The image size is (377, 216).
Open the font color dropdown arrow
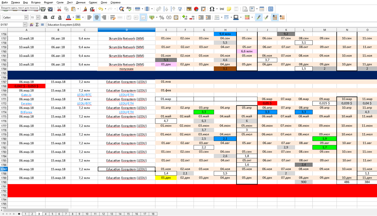click(x=73, y=18)
